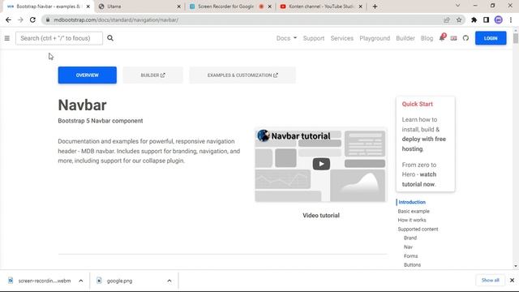
Task: Open the hamburger sidebar menu
Action: coord(7,38)
